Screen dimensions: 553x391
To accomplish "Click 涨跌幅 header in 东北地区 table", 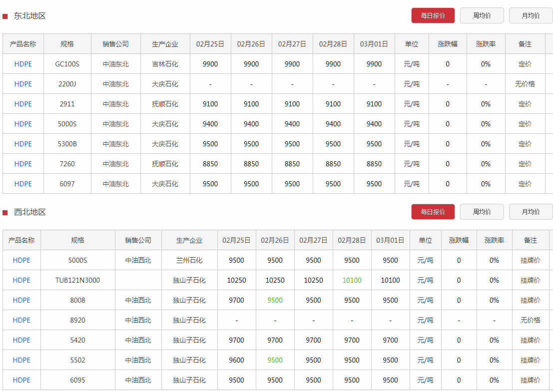I will (448, 44).
